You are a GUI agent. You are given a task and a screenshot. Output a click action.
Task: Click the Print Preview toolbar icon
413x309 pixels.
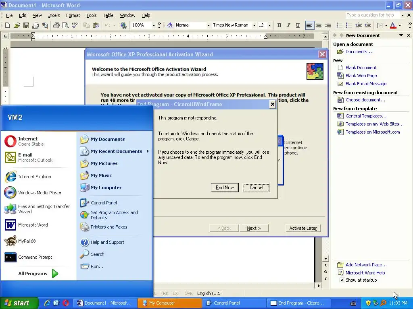(x=65, y=25)
